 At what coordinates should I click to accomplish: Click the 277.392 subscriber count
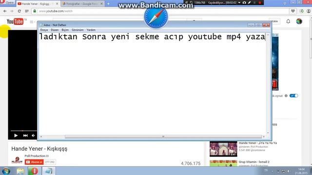pos(50,162)
